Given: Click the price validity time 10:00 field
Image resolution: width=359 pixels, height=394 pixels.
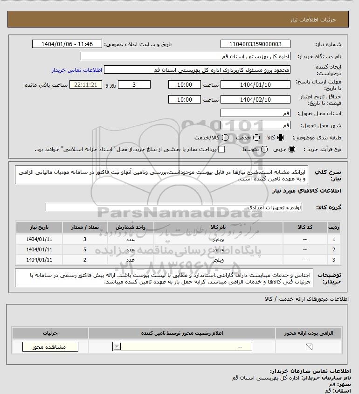Looking at the screenshot, I should point(185,99).
